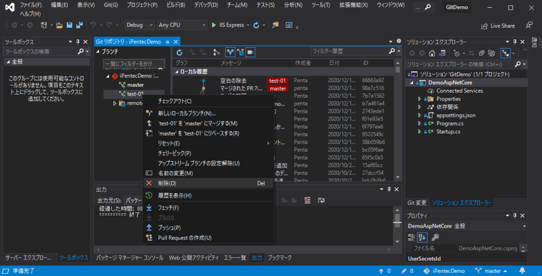Toggle preview selected items in Solution Explorer
This screenshot has width=542, height=276.
(506, 53)
